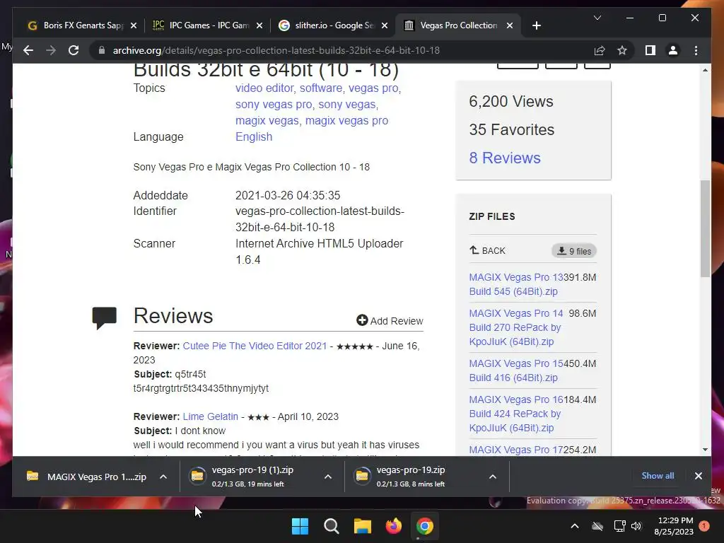Close the slither.io Google Search tab
Image resolution: width=724 pixels, height=543 pixels.
point(385,25)
